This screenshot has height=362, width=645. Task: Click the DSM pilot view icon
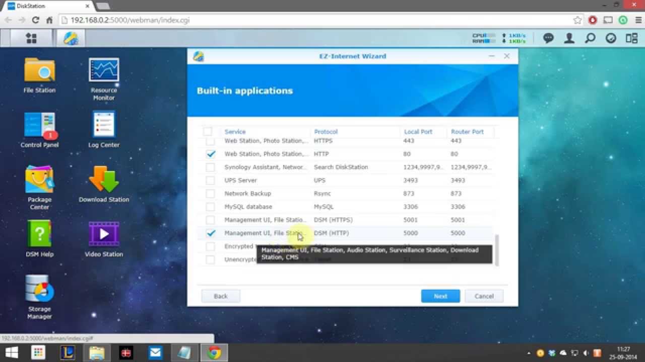pos(631,38)
